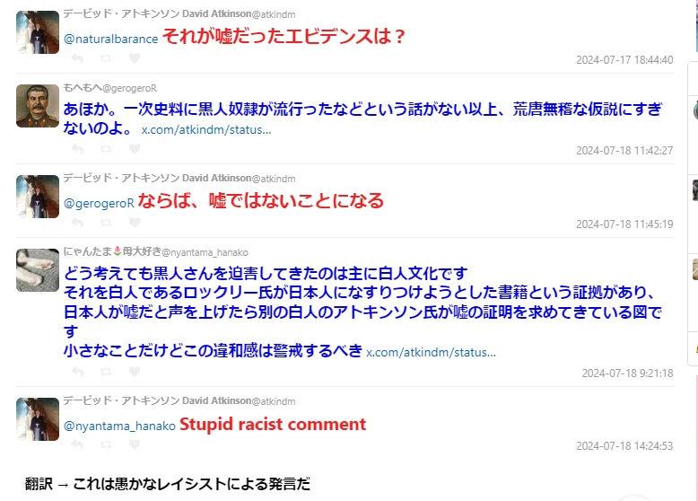Open x.com/atkindm/status link in gerogeroR tweet
The image size is (698, 501).
pyautogui.click(x=206, y=129)
